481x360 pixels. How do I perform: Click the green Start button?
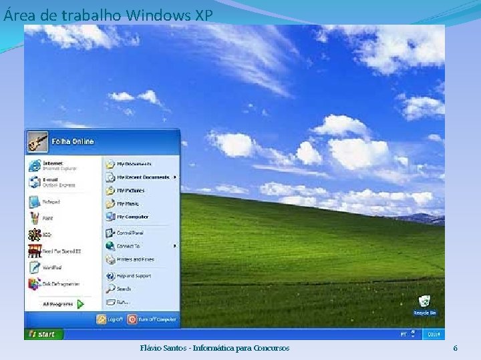pyautogui.click(x=43, y=334)
